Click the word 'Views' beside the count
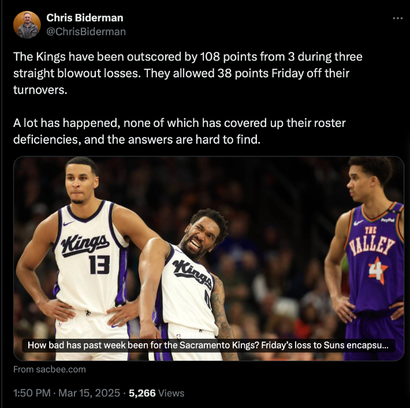Viewport: 410px width, 408px height. click(172, 393)
